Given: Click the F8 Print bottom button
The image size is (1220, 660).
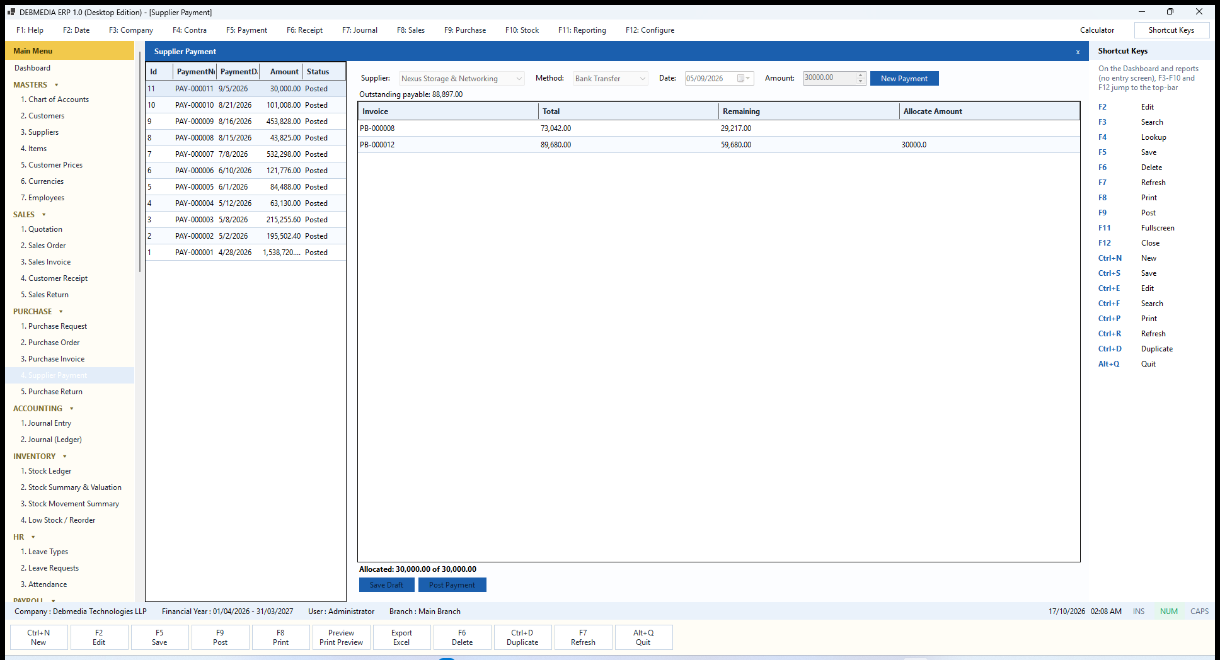Looking at the screenshot, I should 280,637.
